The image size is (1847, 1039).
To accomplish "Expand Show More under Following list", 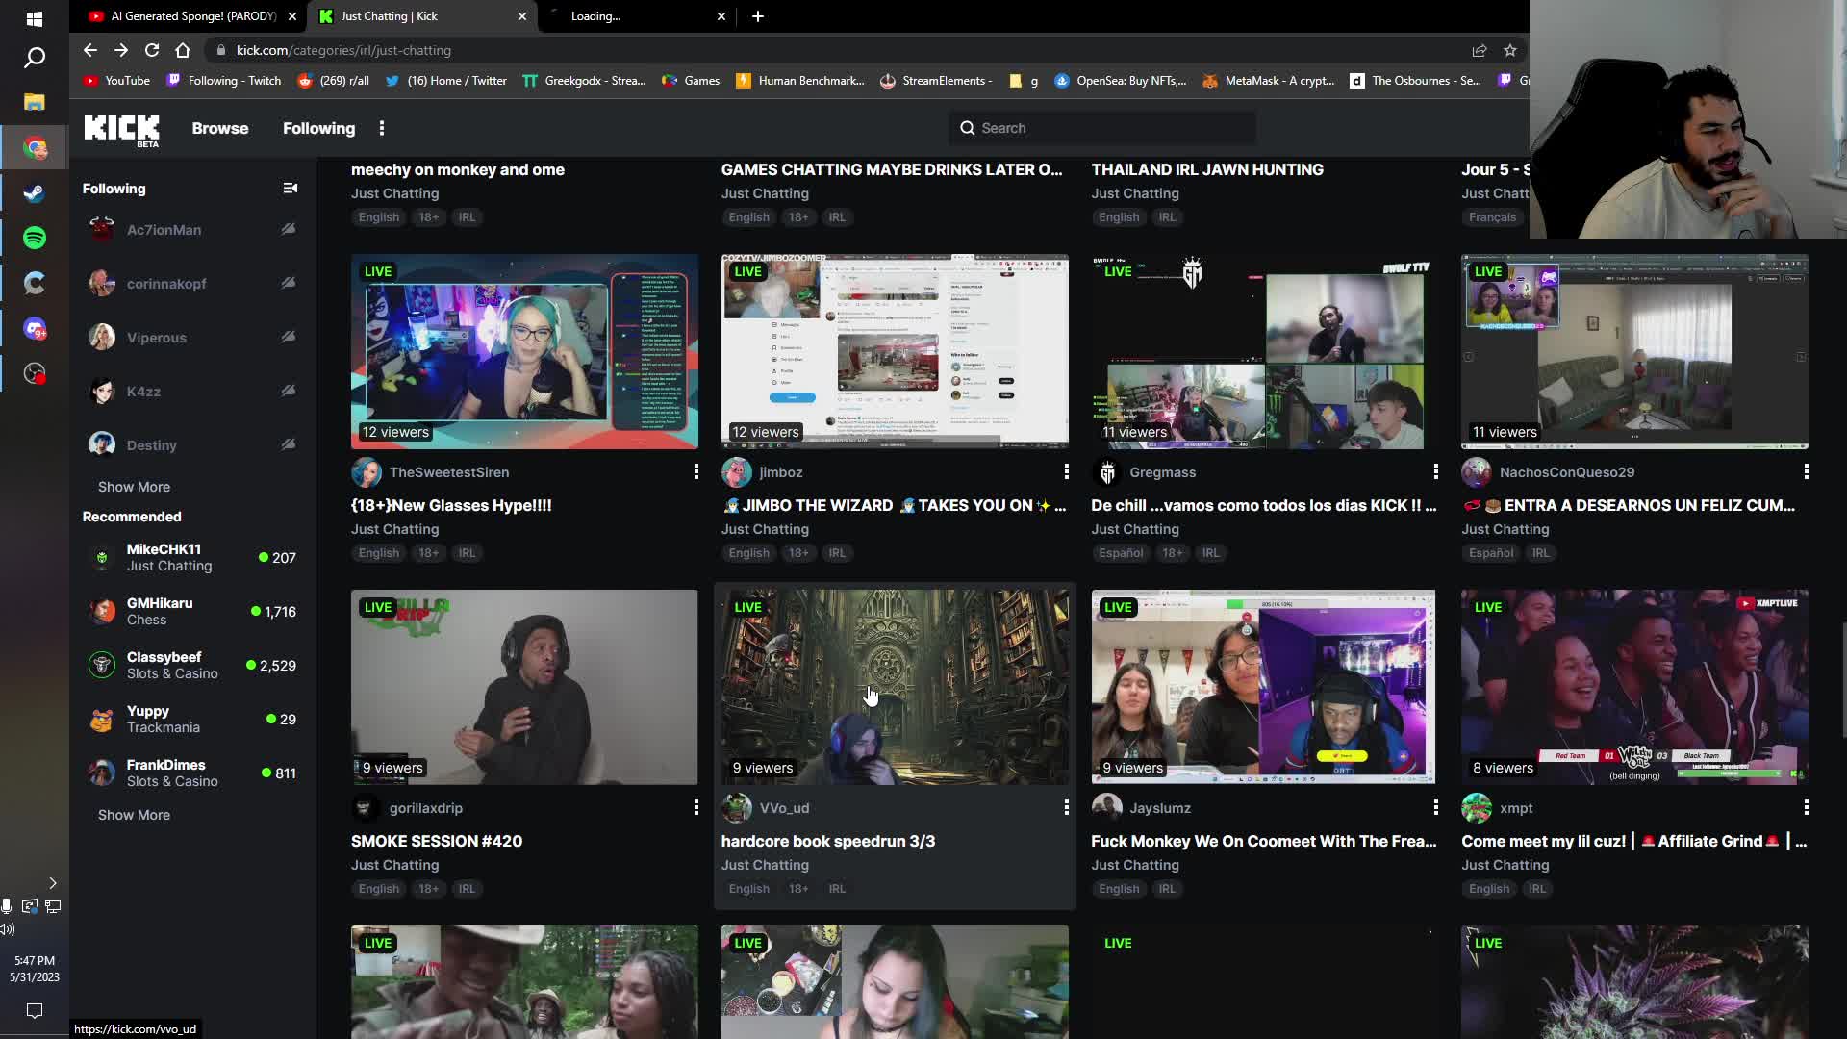I will [134, 487].
